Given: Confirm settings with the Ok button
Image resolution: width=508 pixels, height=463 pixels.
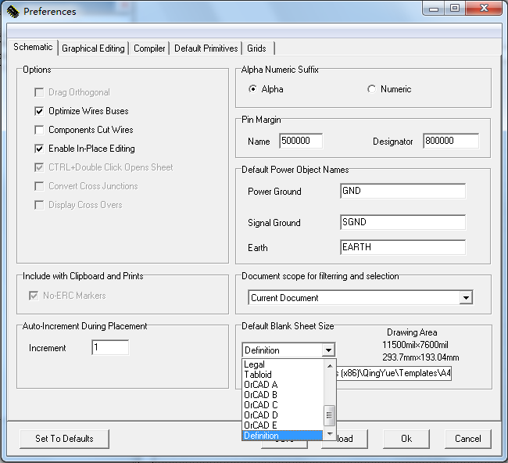Looking at the screenshot, I should [406, 439].
